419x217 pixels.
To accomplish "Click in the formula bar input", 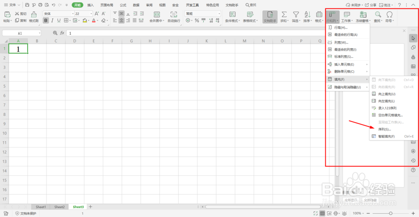I will [x=195, y=33].
